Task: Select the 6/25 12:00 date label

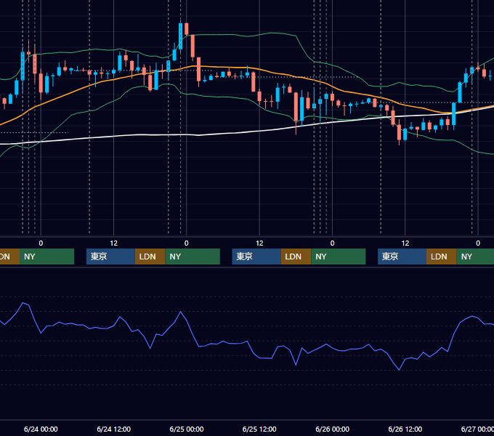Action: click(259, 429)
